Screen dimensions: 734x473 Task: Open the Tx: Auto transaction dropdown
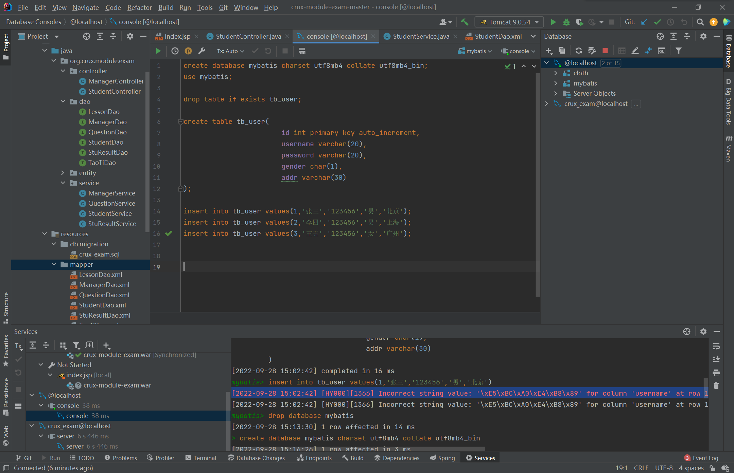coord(230,51)
